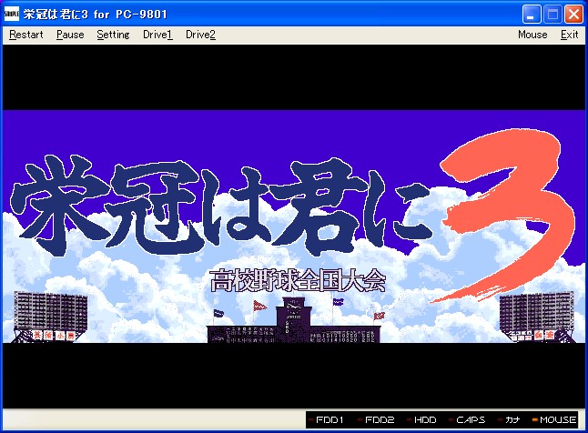
Task: Click the right stadium grandstand graphic
Action: (537, 317)
